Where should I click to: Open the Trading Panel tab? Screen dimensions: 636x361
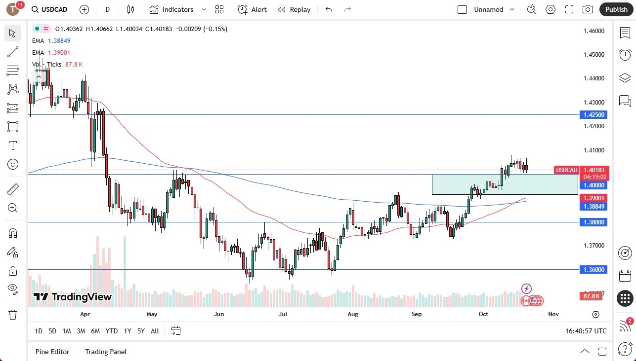tap(105, 352)
